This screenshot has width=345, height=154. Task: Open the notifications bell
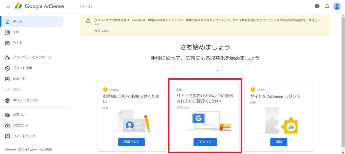tap(327, 6)
